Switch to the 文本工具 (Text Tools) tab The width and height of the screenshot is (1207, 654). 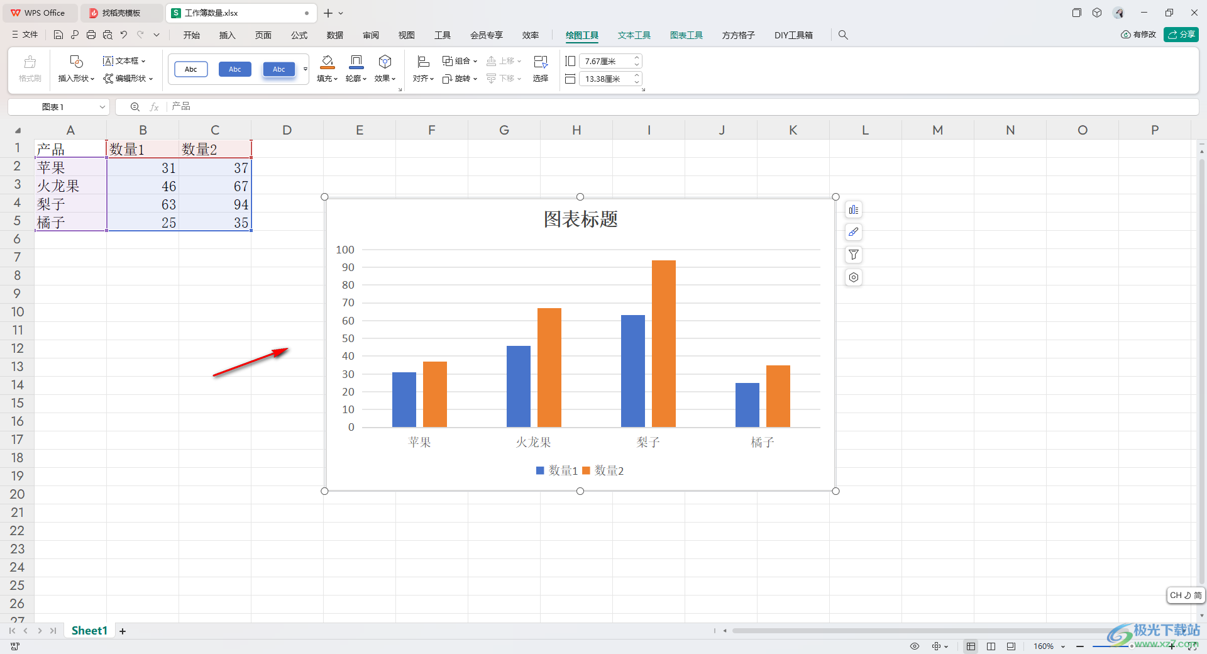click(x=634, y=35)
